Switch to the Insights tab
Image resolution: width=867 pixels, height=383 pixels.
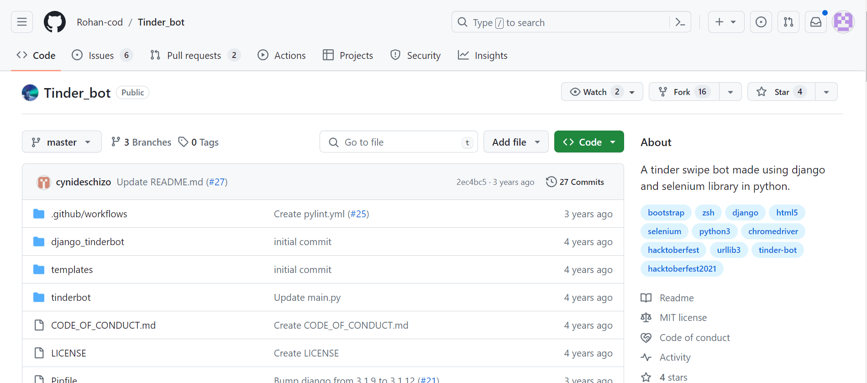(x=483, y=55)
